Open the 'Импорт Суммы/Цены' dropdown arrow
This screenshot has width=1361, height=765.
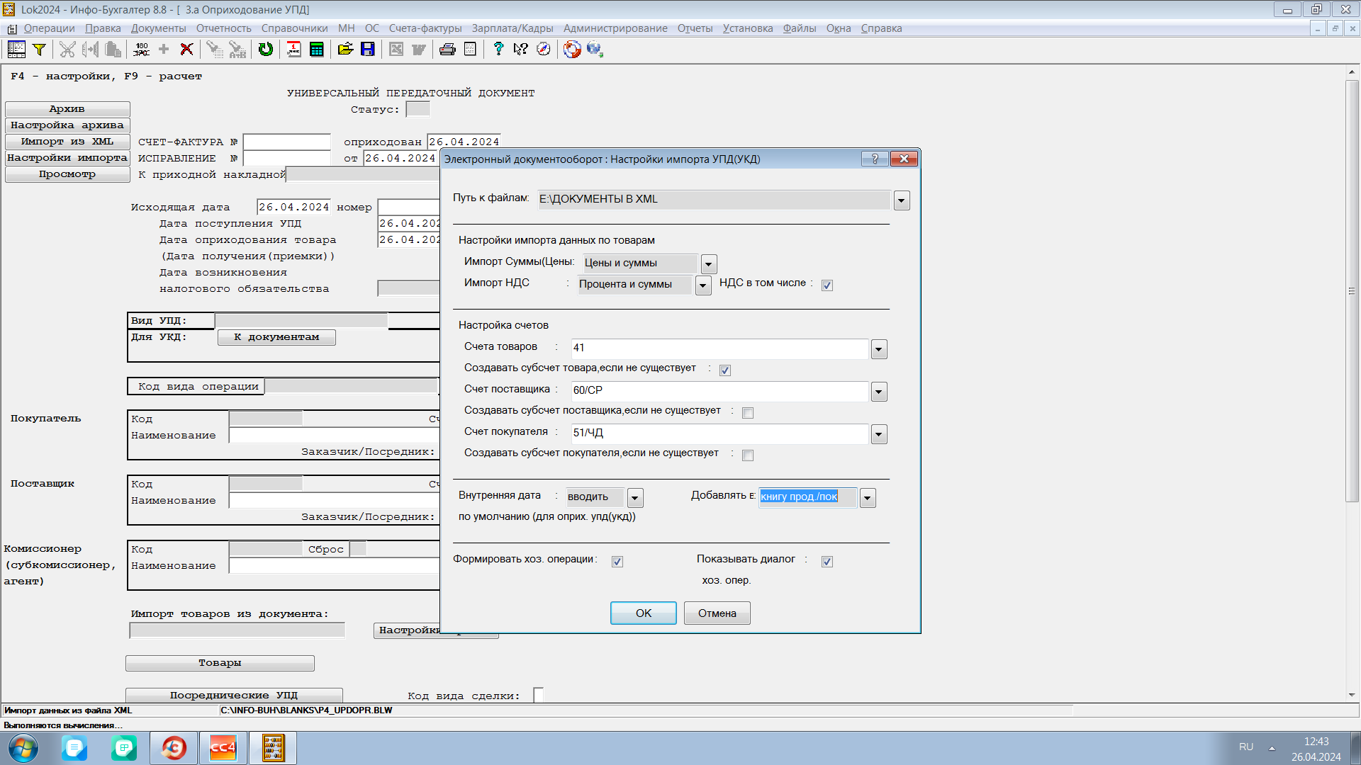coord(708,264)
